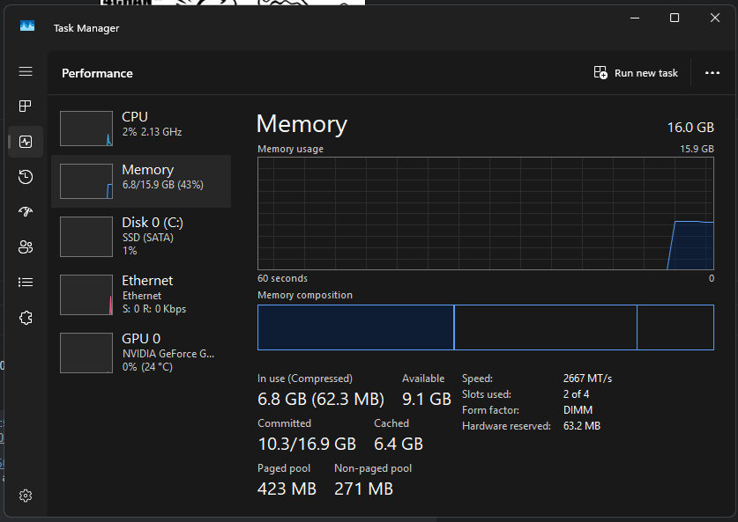
Task: Select the CPU performance item
Action: point(141,129)
